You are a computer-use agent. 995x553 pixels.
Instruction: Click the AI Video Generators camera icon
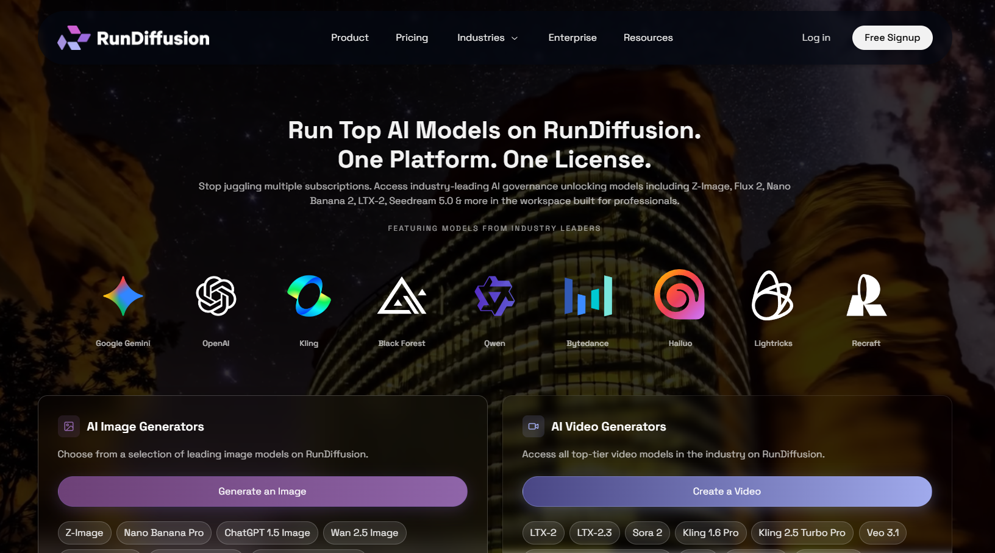coord(533,426)
